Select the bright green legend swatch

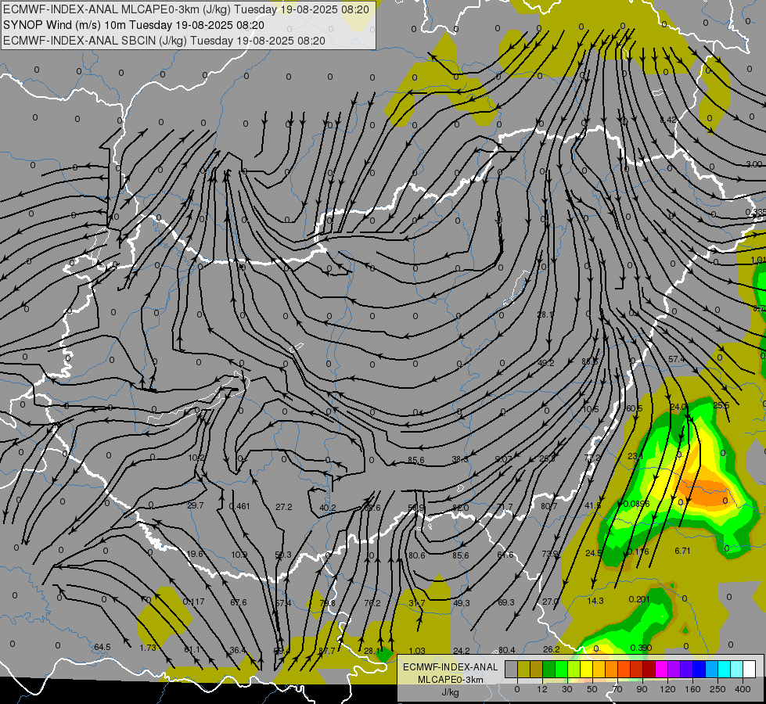coord(561,670)
